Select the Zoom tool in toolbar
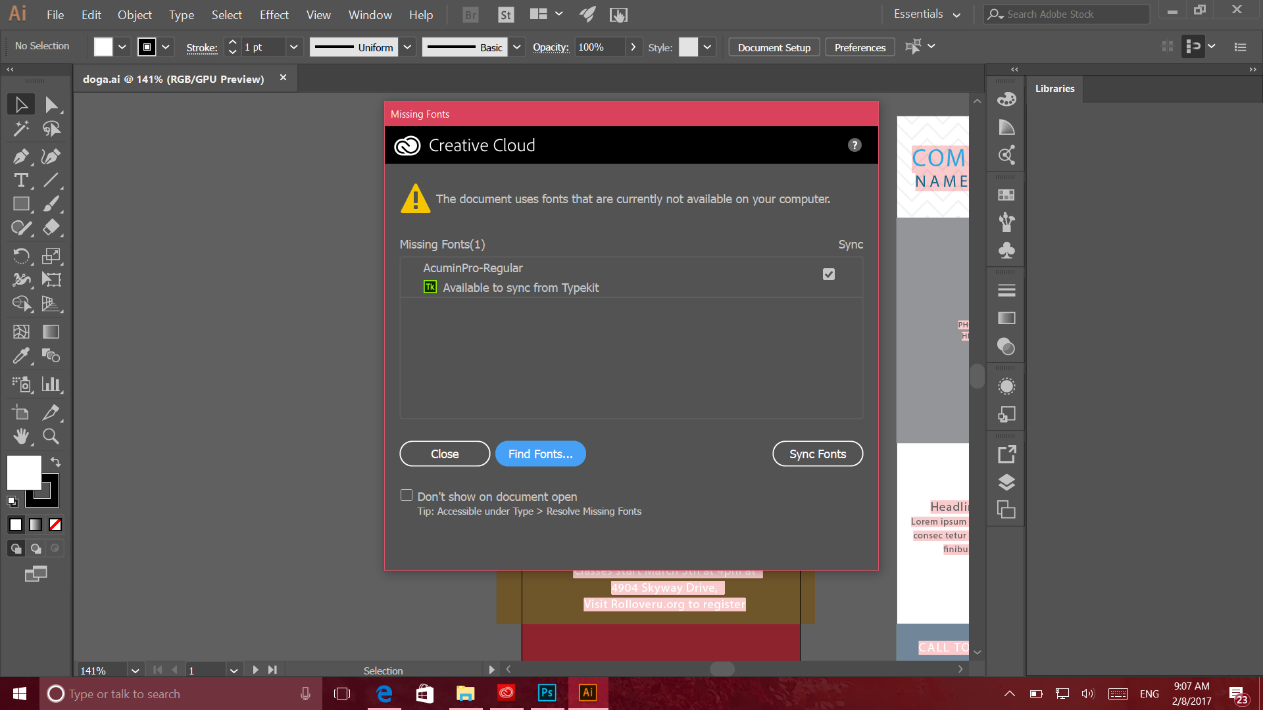The height and width of the screenshot is (710, 1263). [50, 436]
